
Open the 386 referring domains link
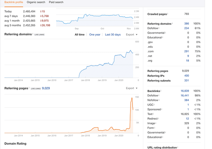(186, 23)
